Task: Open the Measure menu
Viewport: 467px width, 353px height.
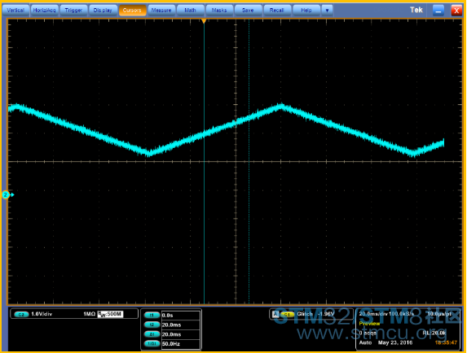Action: (161, 10)
